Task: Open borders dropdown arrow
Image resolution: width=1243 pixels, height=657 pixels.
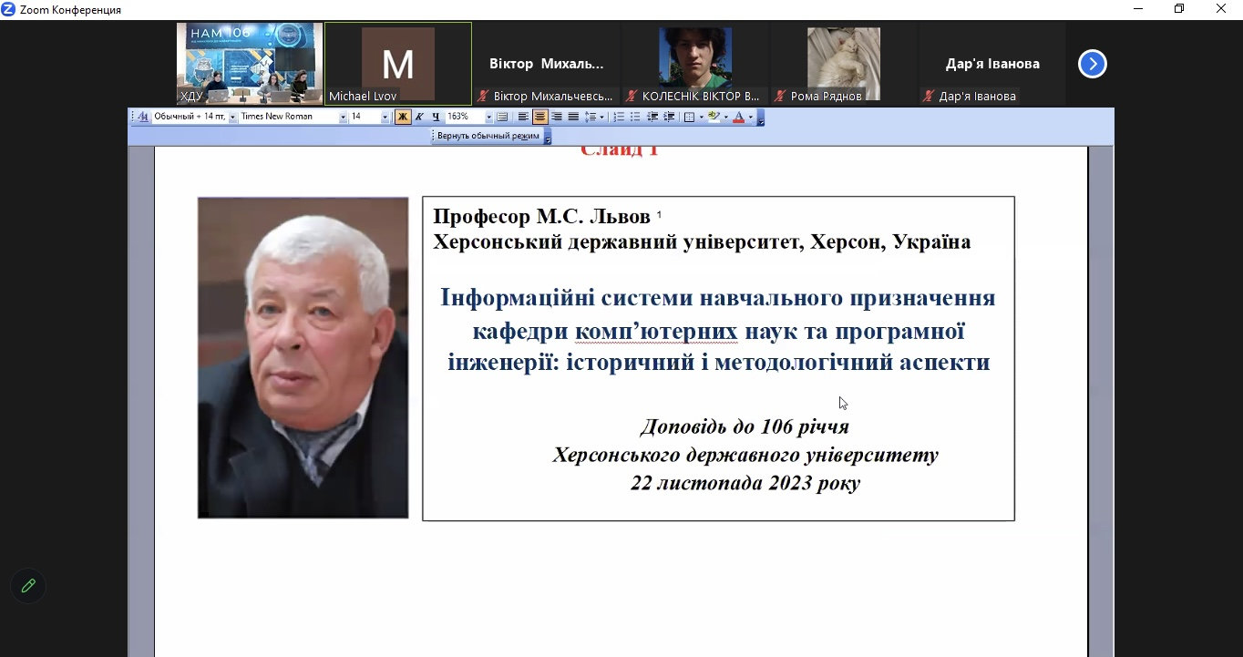Action: coord(701,117)
